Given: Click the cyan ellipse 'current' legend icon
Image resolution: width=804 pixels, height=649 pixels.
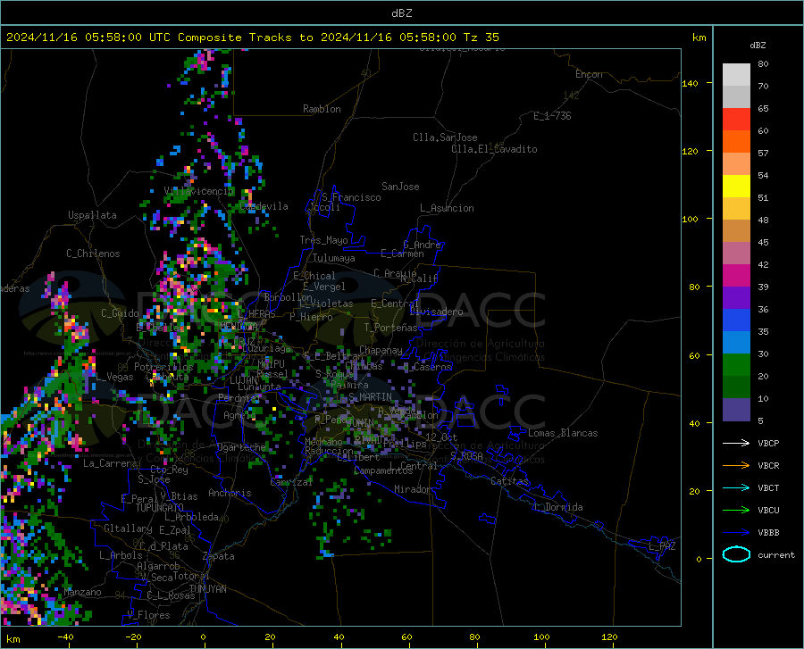Looking at the screenshot, I should 736,554.
